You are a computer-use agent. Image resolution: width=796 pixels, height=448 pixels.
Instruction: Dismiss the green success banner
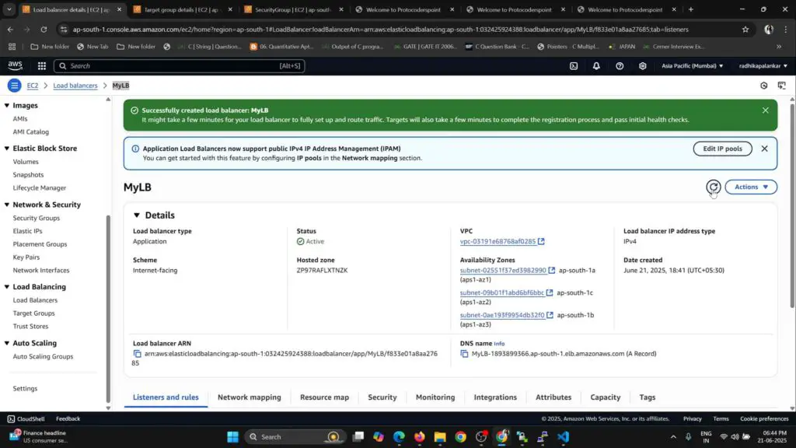pyautogui.click(x=765, y=110)
